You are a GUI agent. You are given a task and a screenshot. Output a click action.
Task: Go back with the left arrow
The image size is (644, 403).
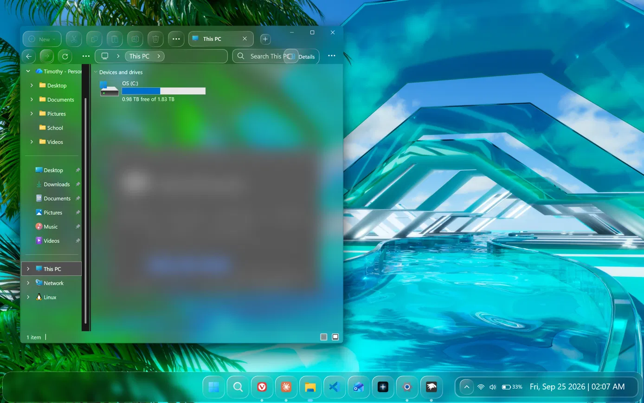pos(29,56)
